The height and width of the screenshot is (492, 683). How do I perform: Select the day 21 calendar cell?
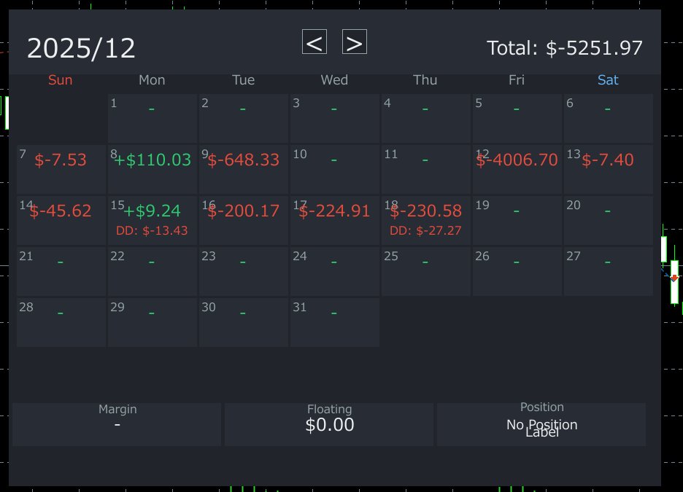tap(61, 271)
